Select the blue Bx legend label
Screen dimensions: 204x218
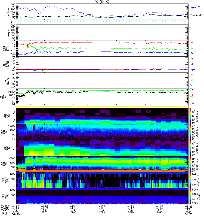pos(192,53)
